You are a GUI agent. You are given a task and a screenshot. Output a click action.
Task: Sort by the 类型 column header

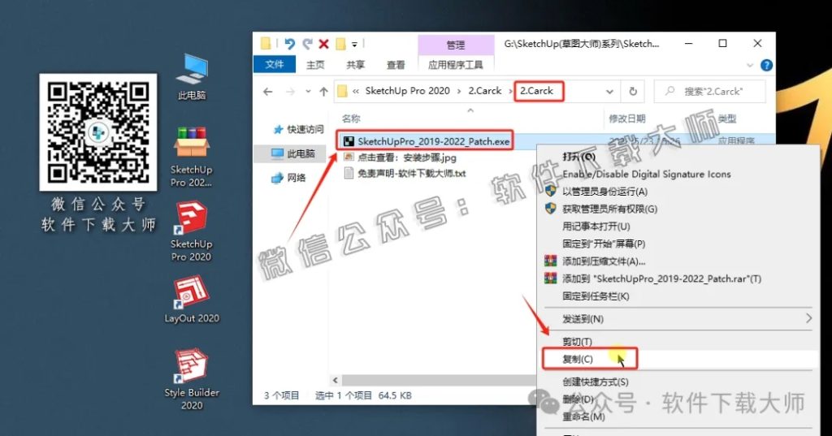pyautogui.click(x=727, y=119)
